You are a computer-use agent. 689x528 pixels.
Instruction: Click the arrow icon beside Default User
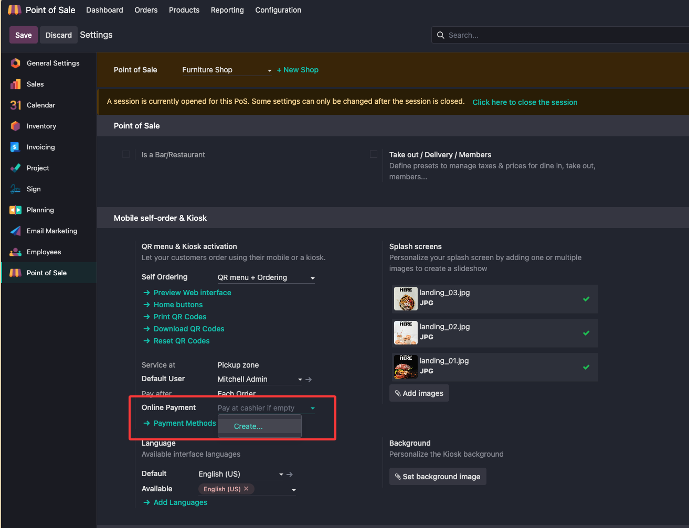point(309,379)
